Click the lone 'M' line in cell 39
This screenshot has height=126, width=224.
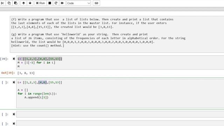(19, 66)
